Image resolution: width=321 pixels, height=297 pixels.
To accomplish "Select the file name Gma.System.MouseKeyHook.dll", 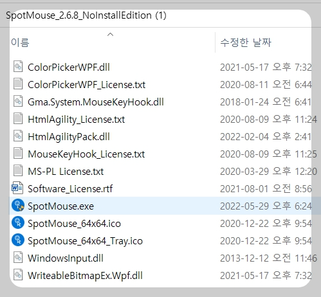I will pos(96,102).
